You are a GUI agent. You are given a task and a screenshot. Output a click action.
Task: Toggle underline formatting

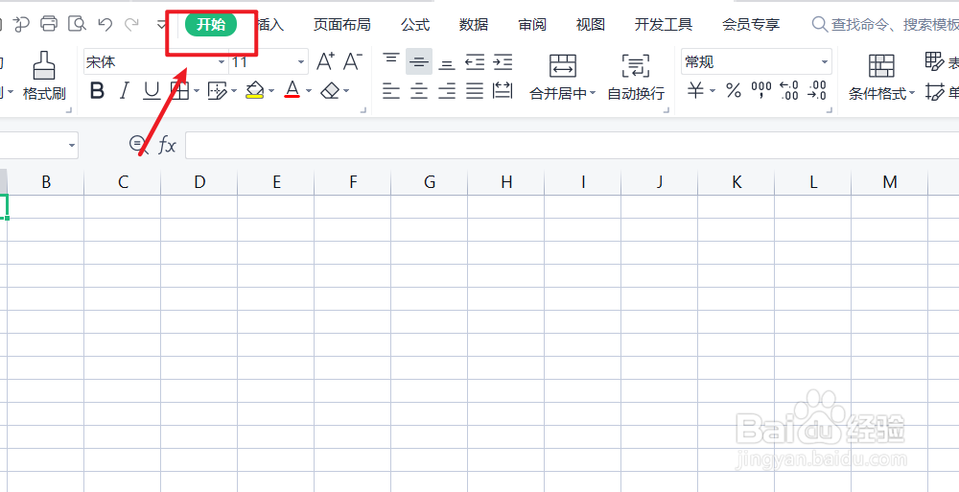(x=152, y=91)
